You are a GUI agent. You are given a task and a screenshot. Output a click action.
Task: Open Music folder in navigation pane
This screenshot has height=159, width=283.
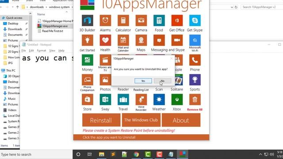11,99
